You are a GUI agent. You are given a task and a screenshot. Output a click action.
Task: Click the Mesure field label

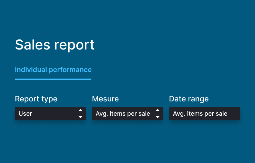tap(105, 99)
